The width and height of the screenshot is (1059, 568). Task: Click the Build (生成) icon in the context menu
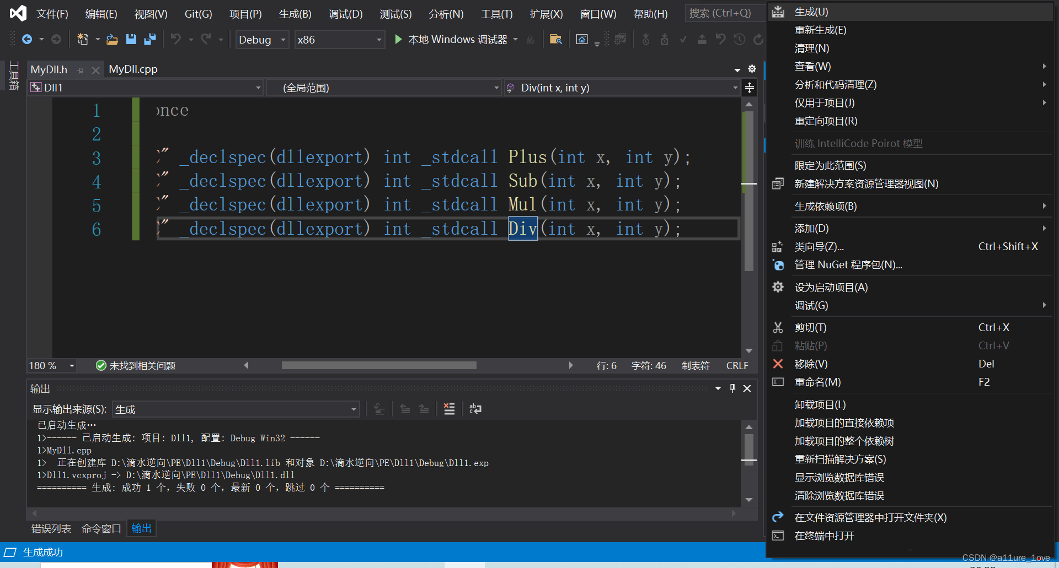[778, 12]
